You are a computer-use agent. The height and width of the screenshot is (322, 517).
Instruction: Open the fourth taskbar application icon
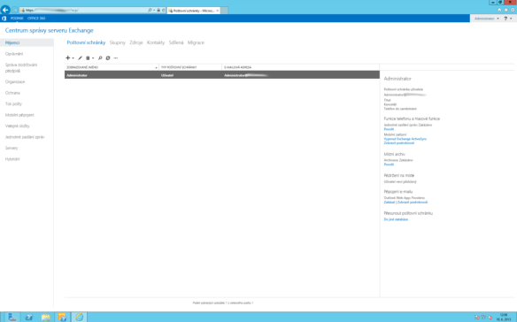point(62,317)
